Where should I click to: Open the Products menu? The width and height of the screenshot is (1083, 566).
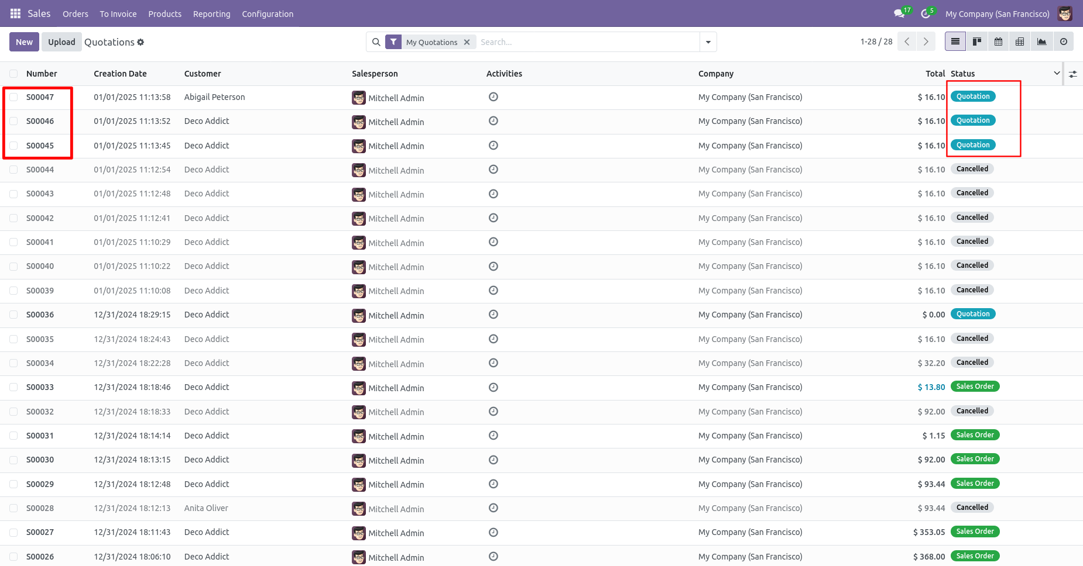(165, 13)
